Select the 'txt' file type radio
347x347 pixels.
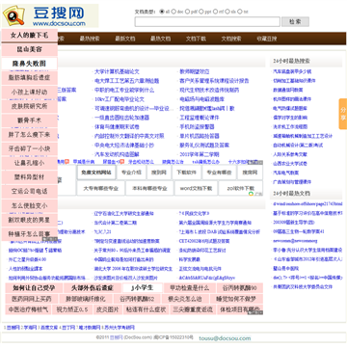239,12
